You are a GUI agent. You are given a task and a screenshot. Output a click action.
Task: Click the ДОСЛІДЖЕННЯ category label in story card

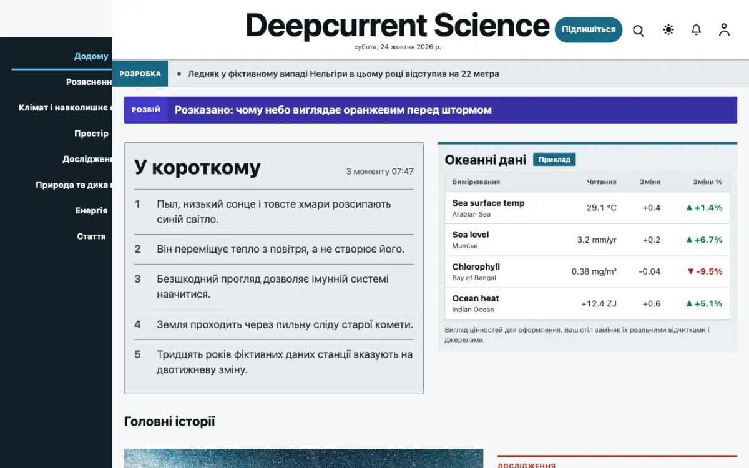point(526,465)
